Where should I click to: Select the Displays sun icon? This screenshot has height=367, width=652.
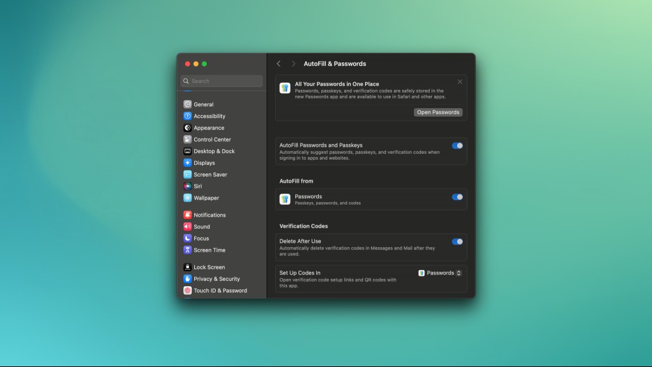pos(188,162)
